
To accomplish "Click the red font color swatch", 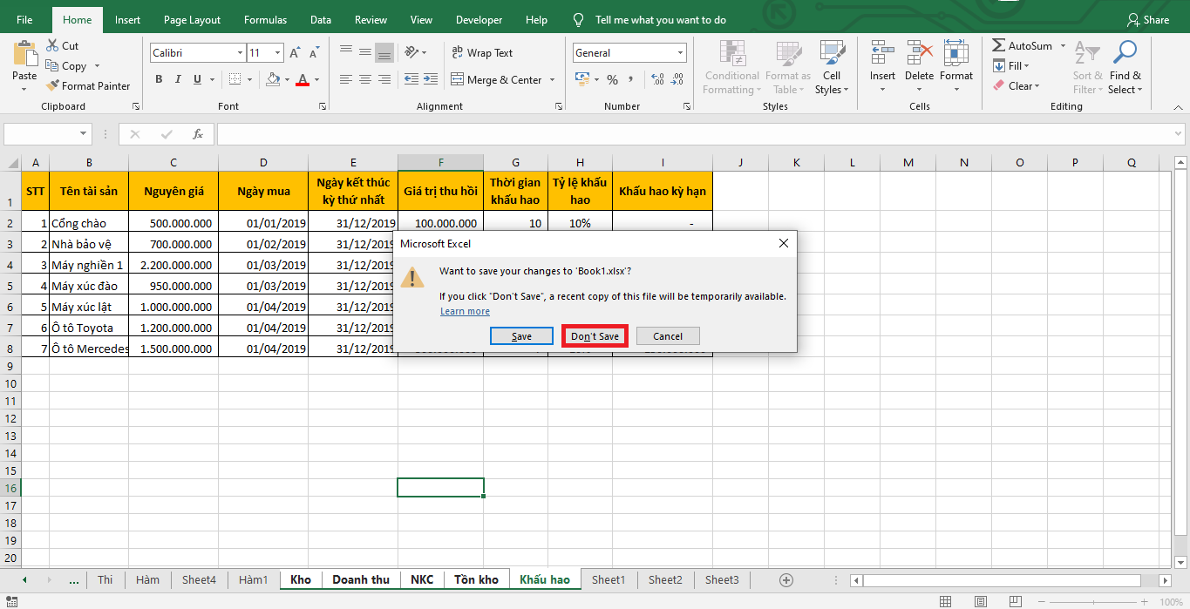I will (x=302, y=80).
